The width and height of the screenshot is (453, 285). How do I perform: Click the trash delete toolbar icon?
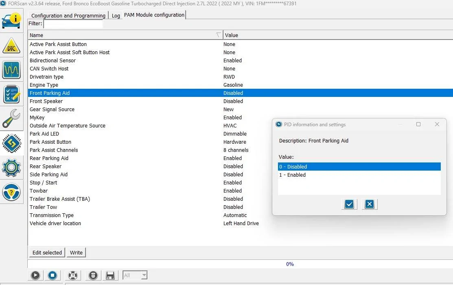93,275
